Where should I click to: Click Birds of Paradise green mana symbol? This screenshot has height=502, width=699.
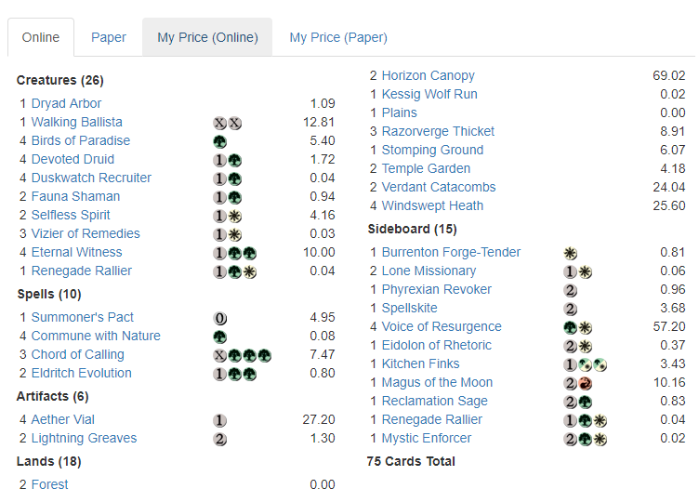(x=219, y=140)
